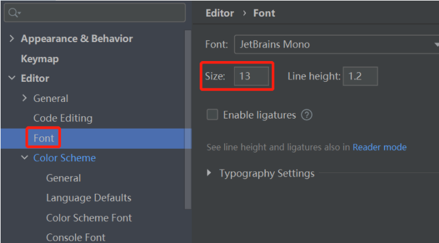Collapse the Editor tree node
This screenshot has height=243, width=439.
click(x=12, y=78)
